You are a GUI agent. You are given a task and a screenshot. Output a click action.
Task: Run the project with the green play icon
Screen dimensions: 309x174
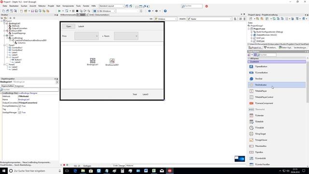59,11
